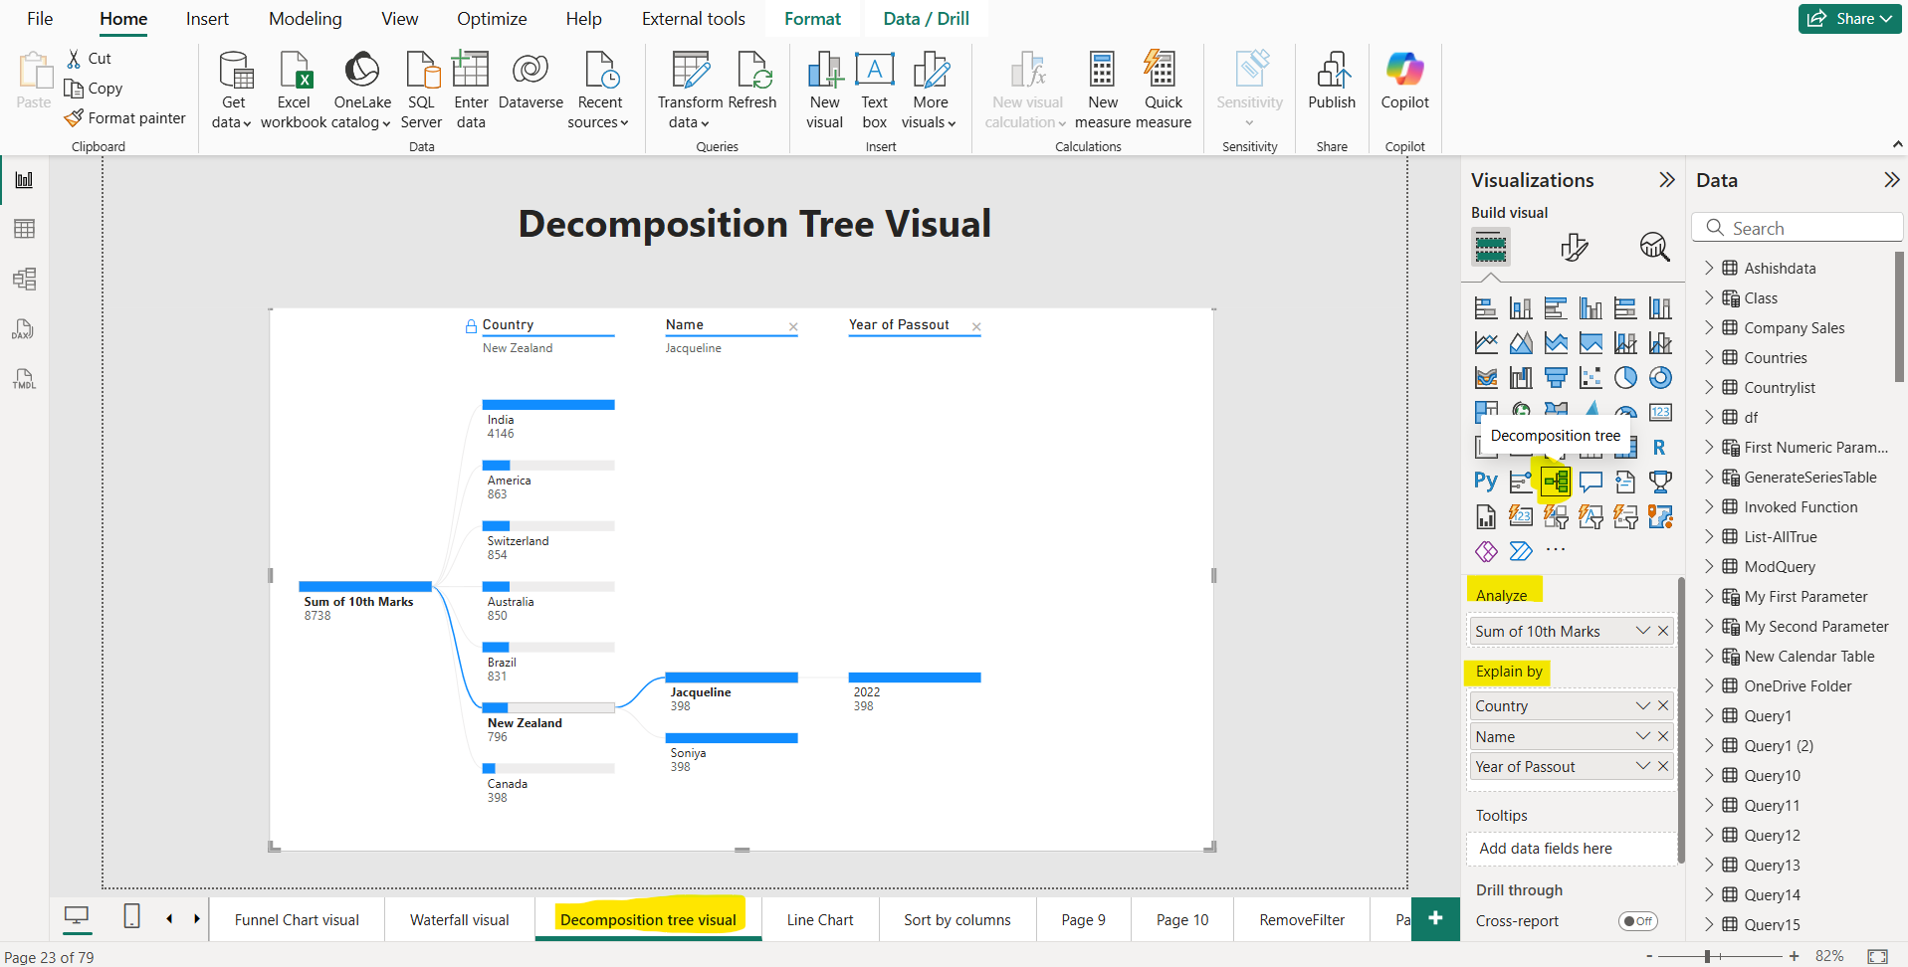Open the Country field dropdown in Explain by
Viewport: 1908px width, 967px height.
[1641, 705]
